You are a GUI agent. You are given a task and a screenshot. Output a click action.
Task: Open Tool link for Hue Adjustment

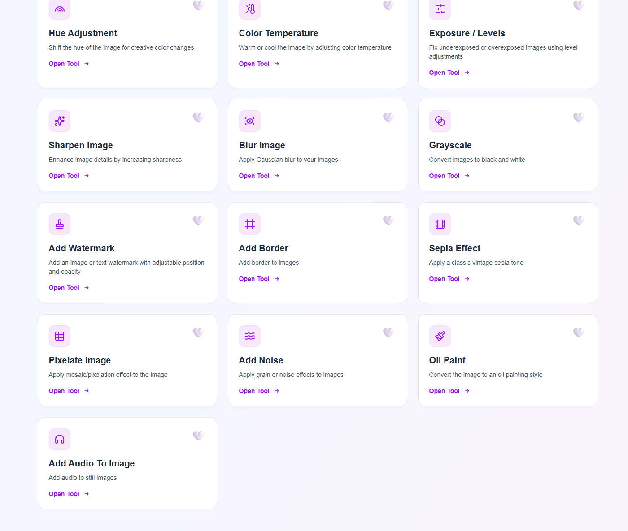click(69, 64)
